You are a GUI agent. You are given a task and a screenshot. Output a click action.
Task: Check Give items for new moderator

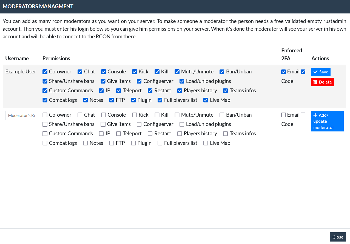[x=103, y=124]
